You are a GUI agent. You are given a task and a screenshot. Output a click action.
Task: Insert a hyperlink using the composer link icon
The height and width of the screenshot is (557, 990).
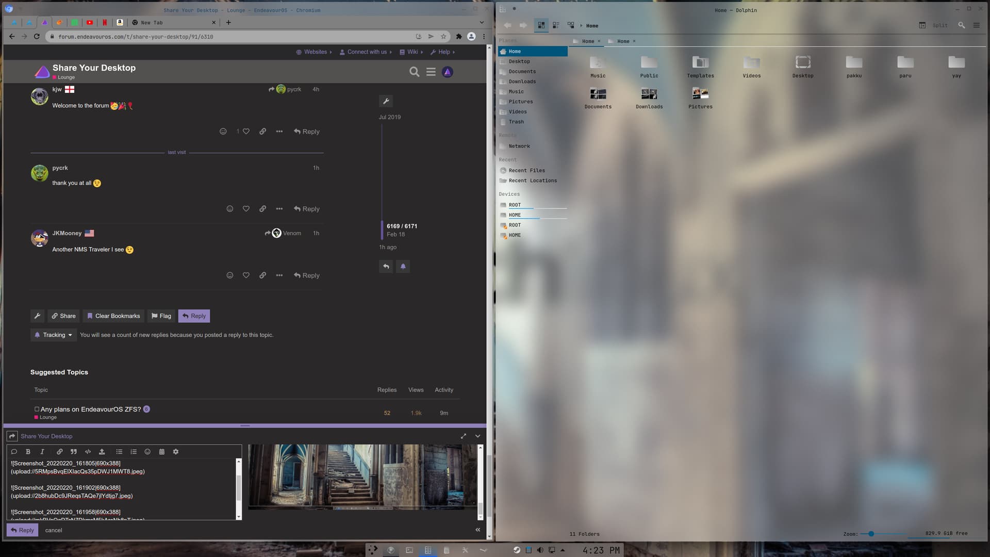point(59,451)
